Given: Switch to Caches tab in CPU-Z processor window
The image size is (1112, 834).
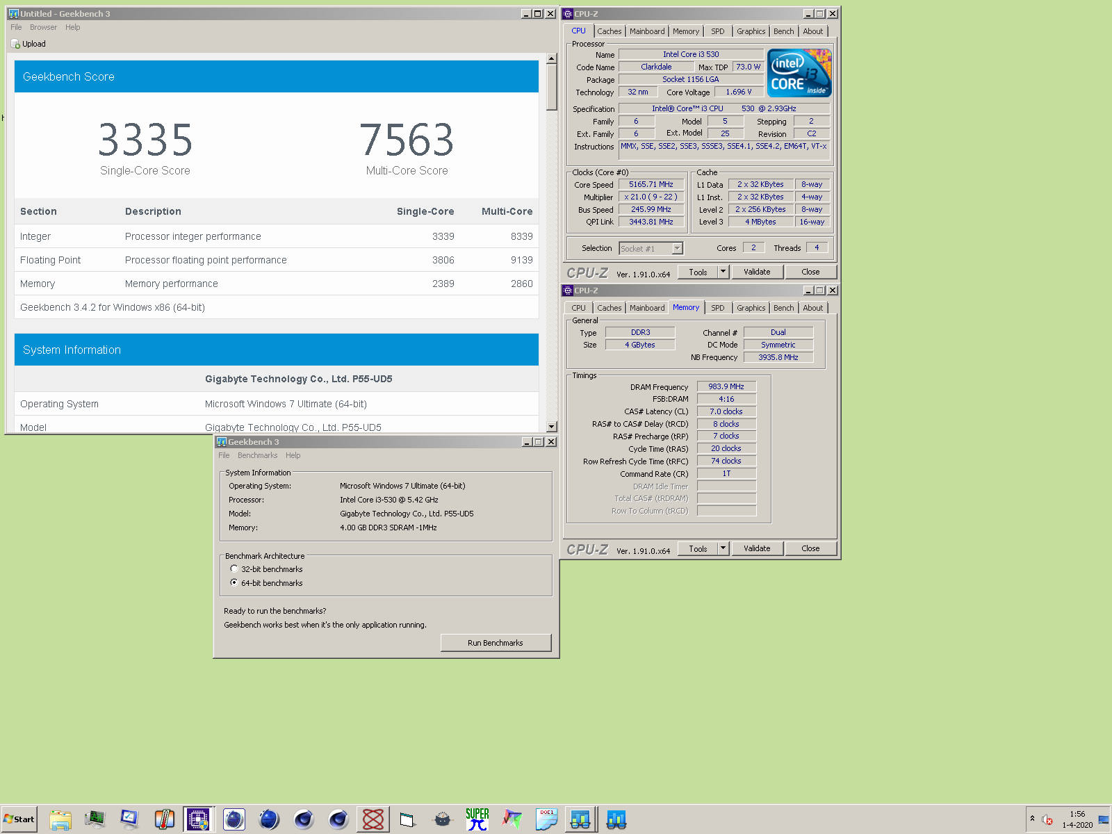Looking at the screenshot, I should point(610,31).
